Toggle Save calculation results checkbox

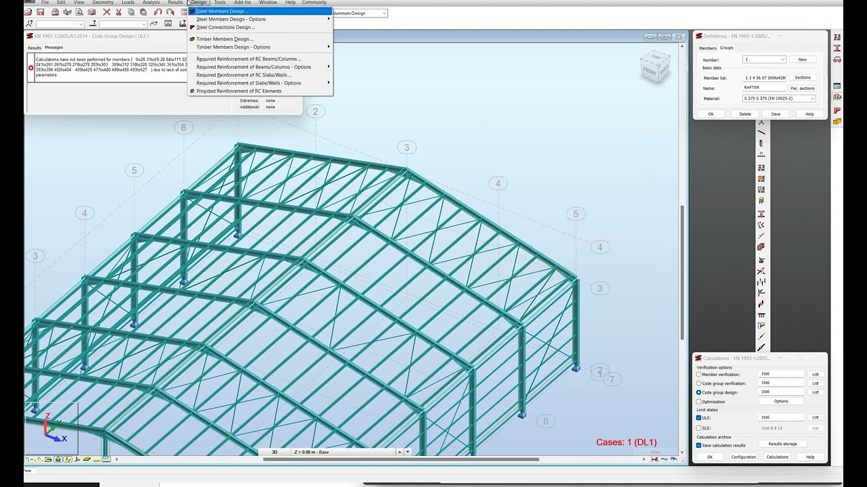point(699,445)
